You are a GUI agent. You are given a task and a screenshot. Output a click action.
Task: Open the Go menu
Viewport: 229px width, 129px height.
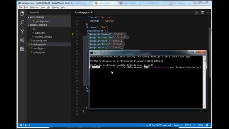tap(49, 8)
